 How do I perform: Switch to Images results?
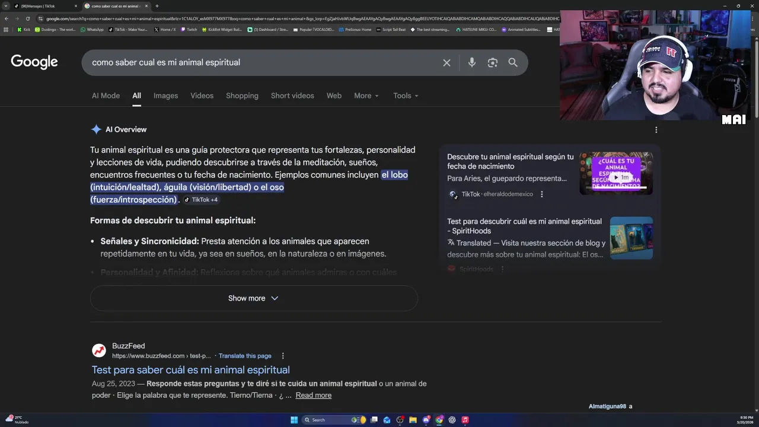click(165, 95)
